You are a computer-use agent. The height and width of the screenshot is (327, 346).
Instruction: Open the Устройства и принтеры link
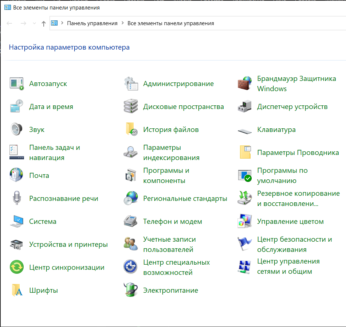68,244
